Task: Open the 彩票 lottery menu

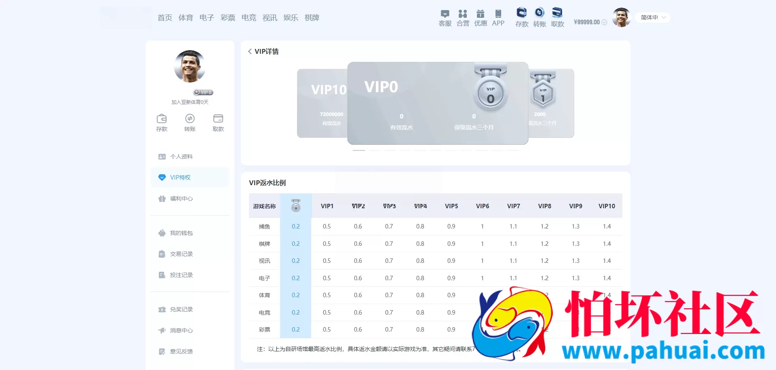Action: tap(228, 18)
